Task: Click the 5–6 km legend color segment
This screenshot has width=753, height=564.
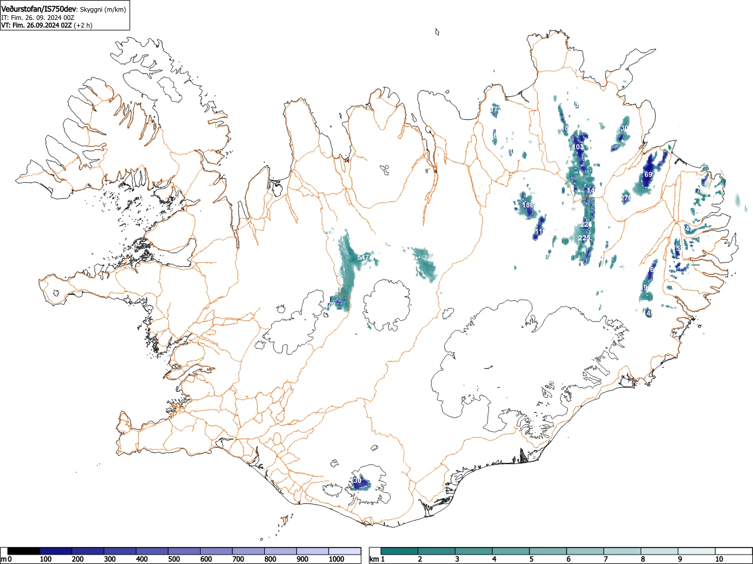Action: [548, 551]
